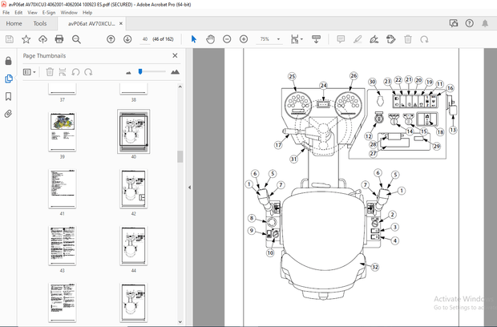Click the security lock panel icon
Screen dimensions: 497x327
pos(9,61)
